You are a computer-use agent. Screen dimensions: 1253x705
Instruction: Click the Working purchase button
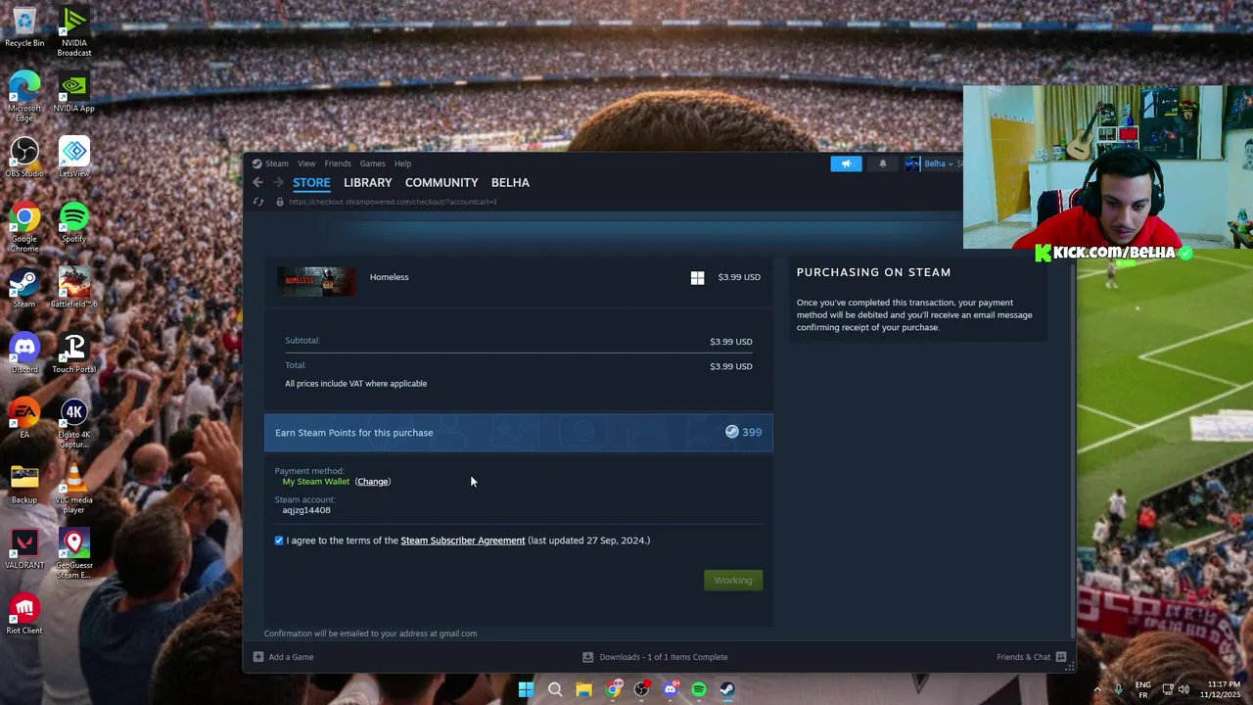coord(733,581)
